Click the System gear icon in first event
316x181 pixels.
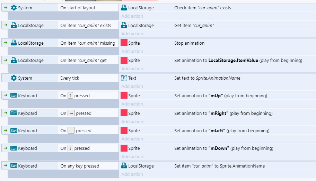14,8
